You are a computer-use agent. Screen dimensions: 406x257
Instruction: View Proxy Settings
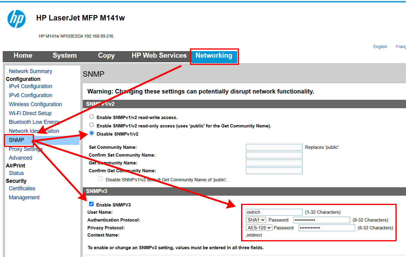[26, 149]
